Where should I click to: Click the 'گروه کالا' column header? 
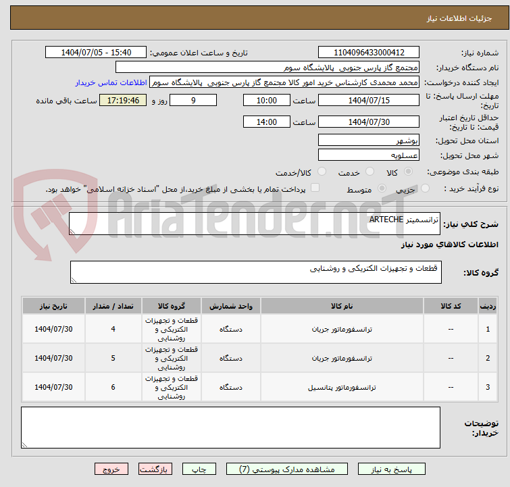click(172, 306)
